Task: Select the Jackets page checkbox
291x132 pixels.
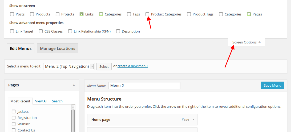Action: pos(14,111)
